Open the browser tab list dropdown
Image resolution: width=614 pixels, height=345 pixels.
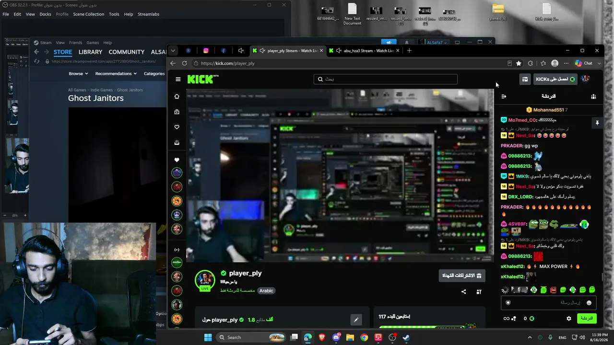(173, 50)
